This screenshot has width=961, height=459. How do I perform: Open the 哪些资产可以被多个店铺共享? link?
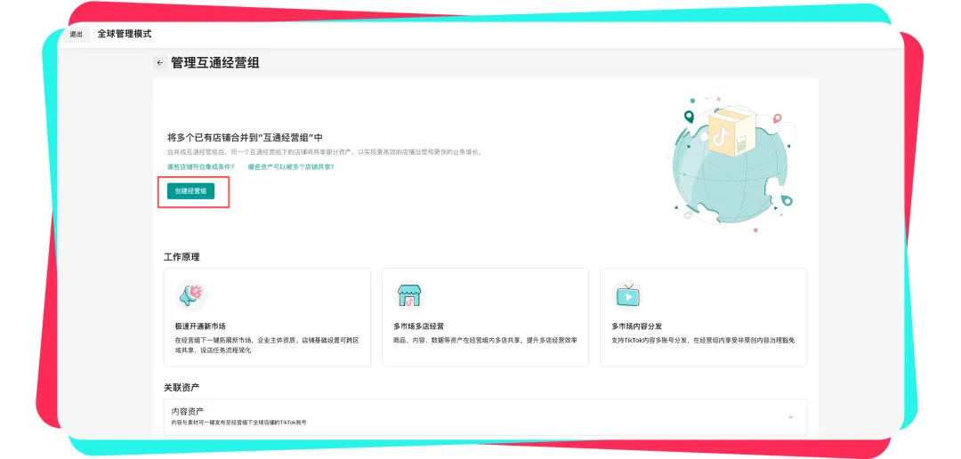(x=291, y=166)
